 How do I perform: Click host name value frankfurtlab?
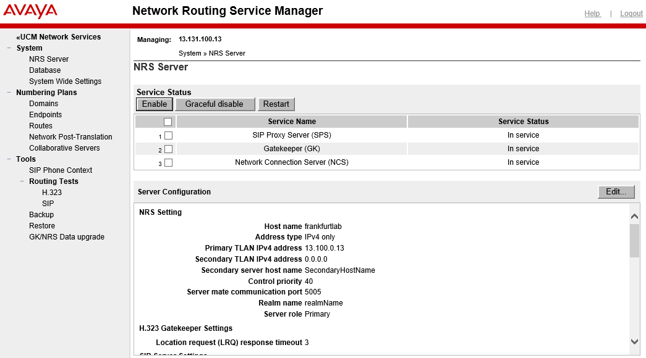pyautogui.click(x=323, y=227)
